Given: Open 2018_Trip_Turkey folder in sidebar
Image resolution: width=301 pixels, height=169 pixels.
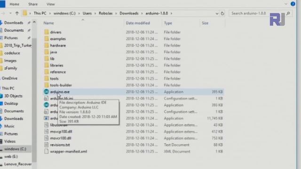Looking at the screenshot, I should [18, 46].
